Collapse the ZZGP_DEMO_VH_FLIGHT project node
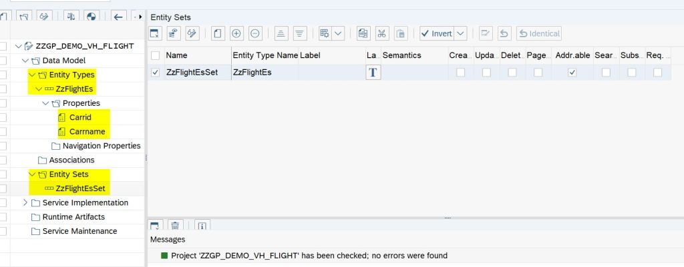Viewport: 684px width, 267px height. point(18,46)
